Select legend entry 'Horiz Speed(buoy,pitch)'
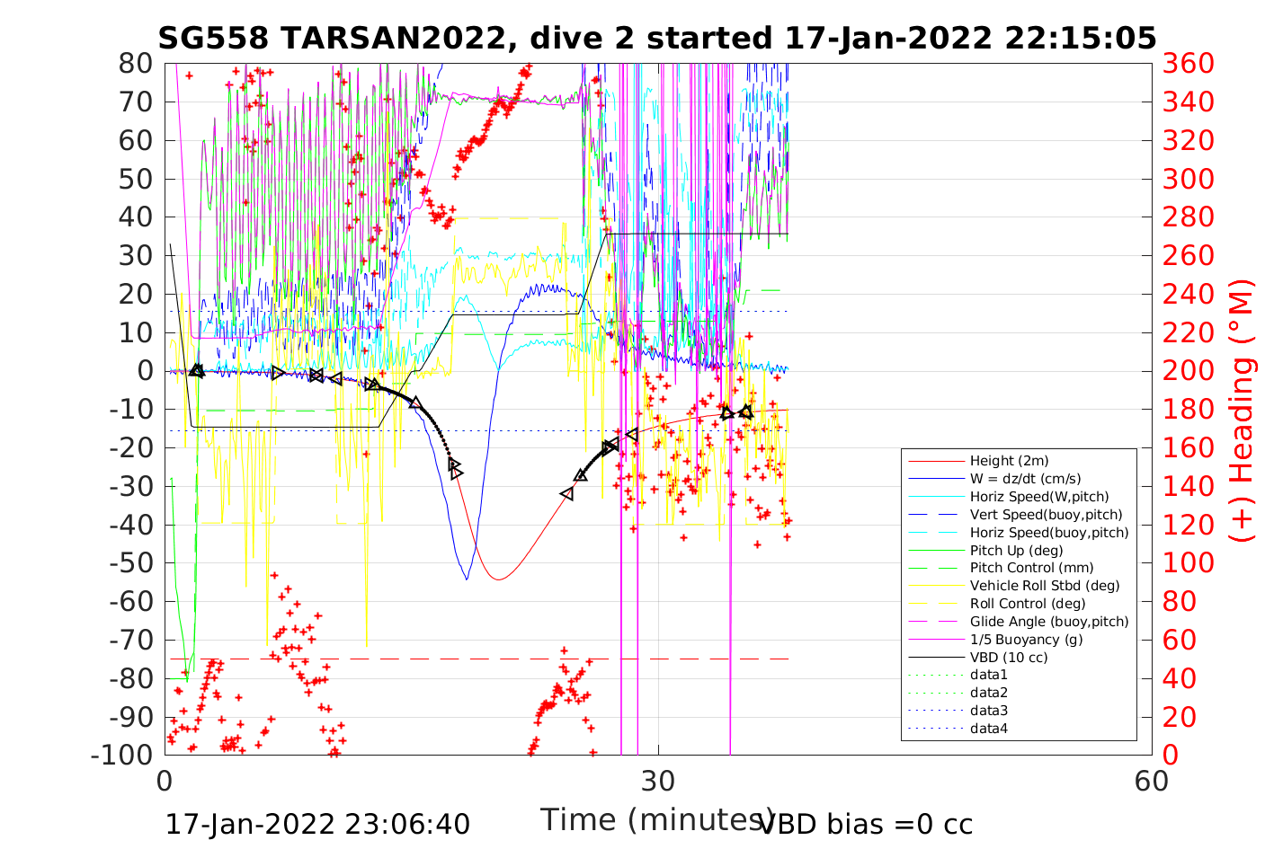1274x849 pixels. pyautogui.click(x=1049, y=533)
